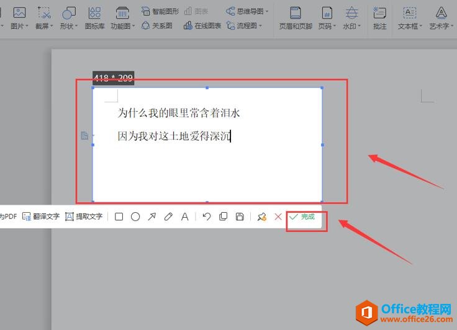Save the screenshot using the disk icon
The image size is (457, 330).
pyautogui.click(x=240, y=216)
